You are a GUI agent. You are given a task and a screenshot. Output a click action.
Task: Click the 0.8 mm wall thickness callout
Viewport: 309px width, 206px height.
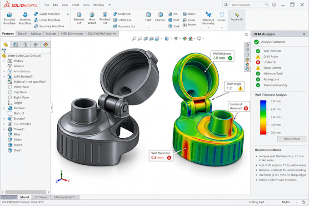tap(161, 156)
